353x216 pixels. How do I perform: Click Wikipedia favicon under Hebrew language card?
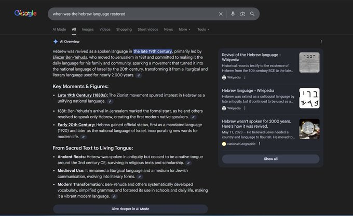[x=224, y=108]
